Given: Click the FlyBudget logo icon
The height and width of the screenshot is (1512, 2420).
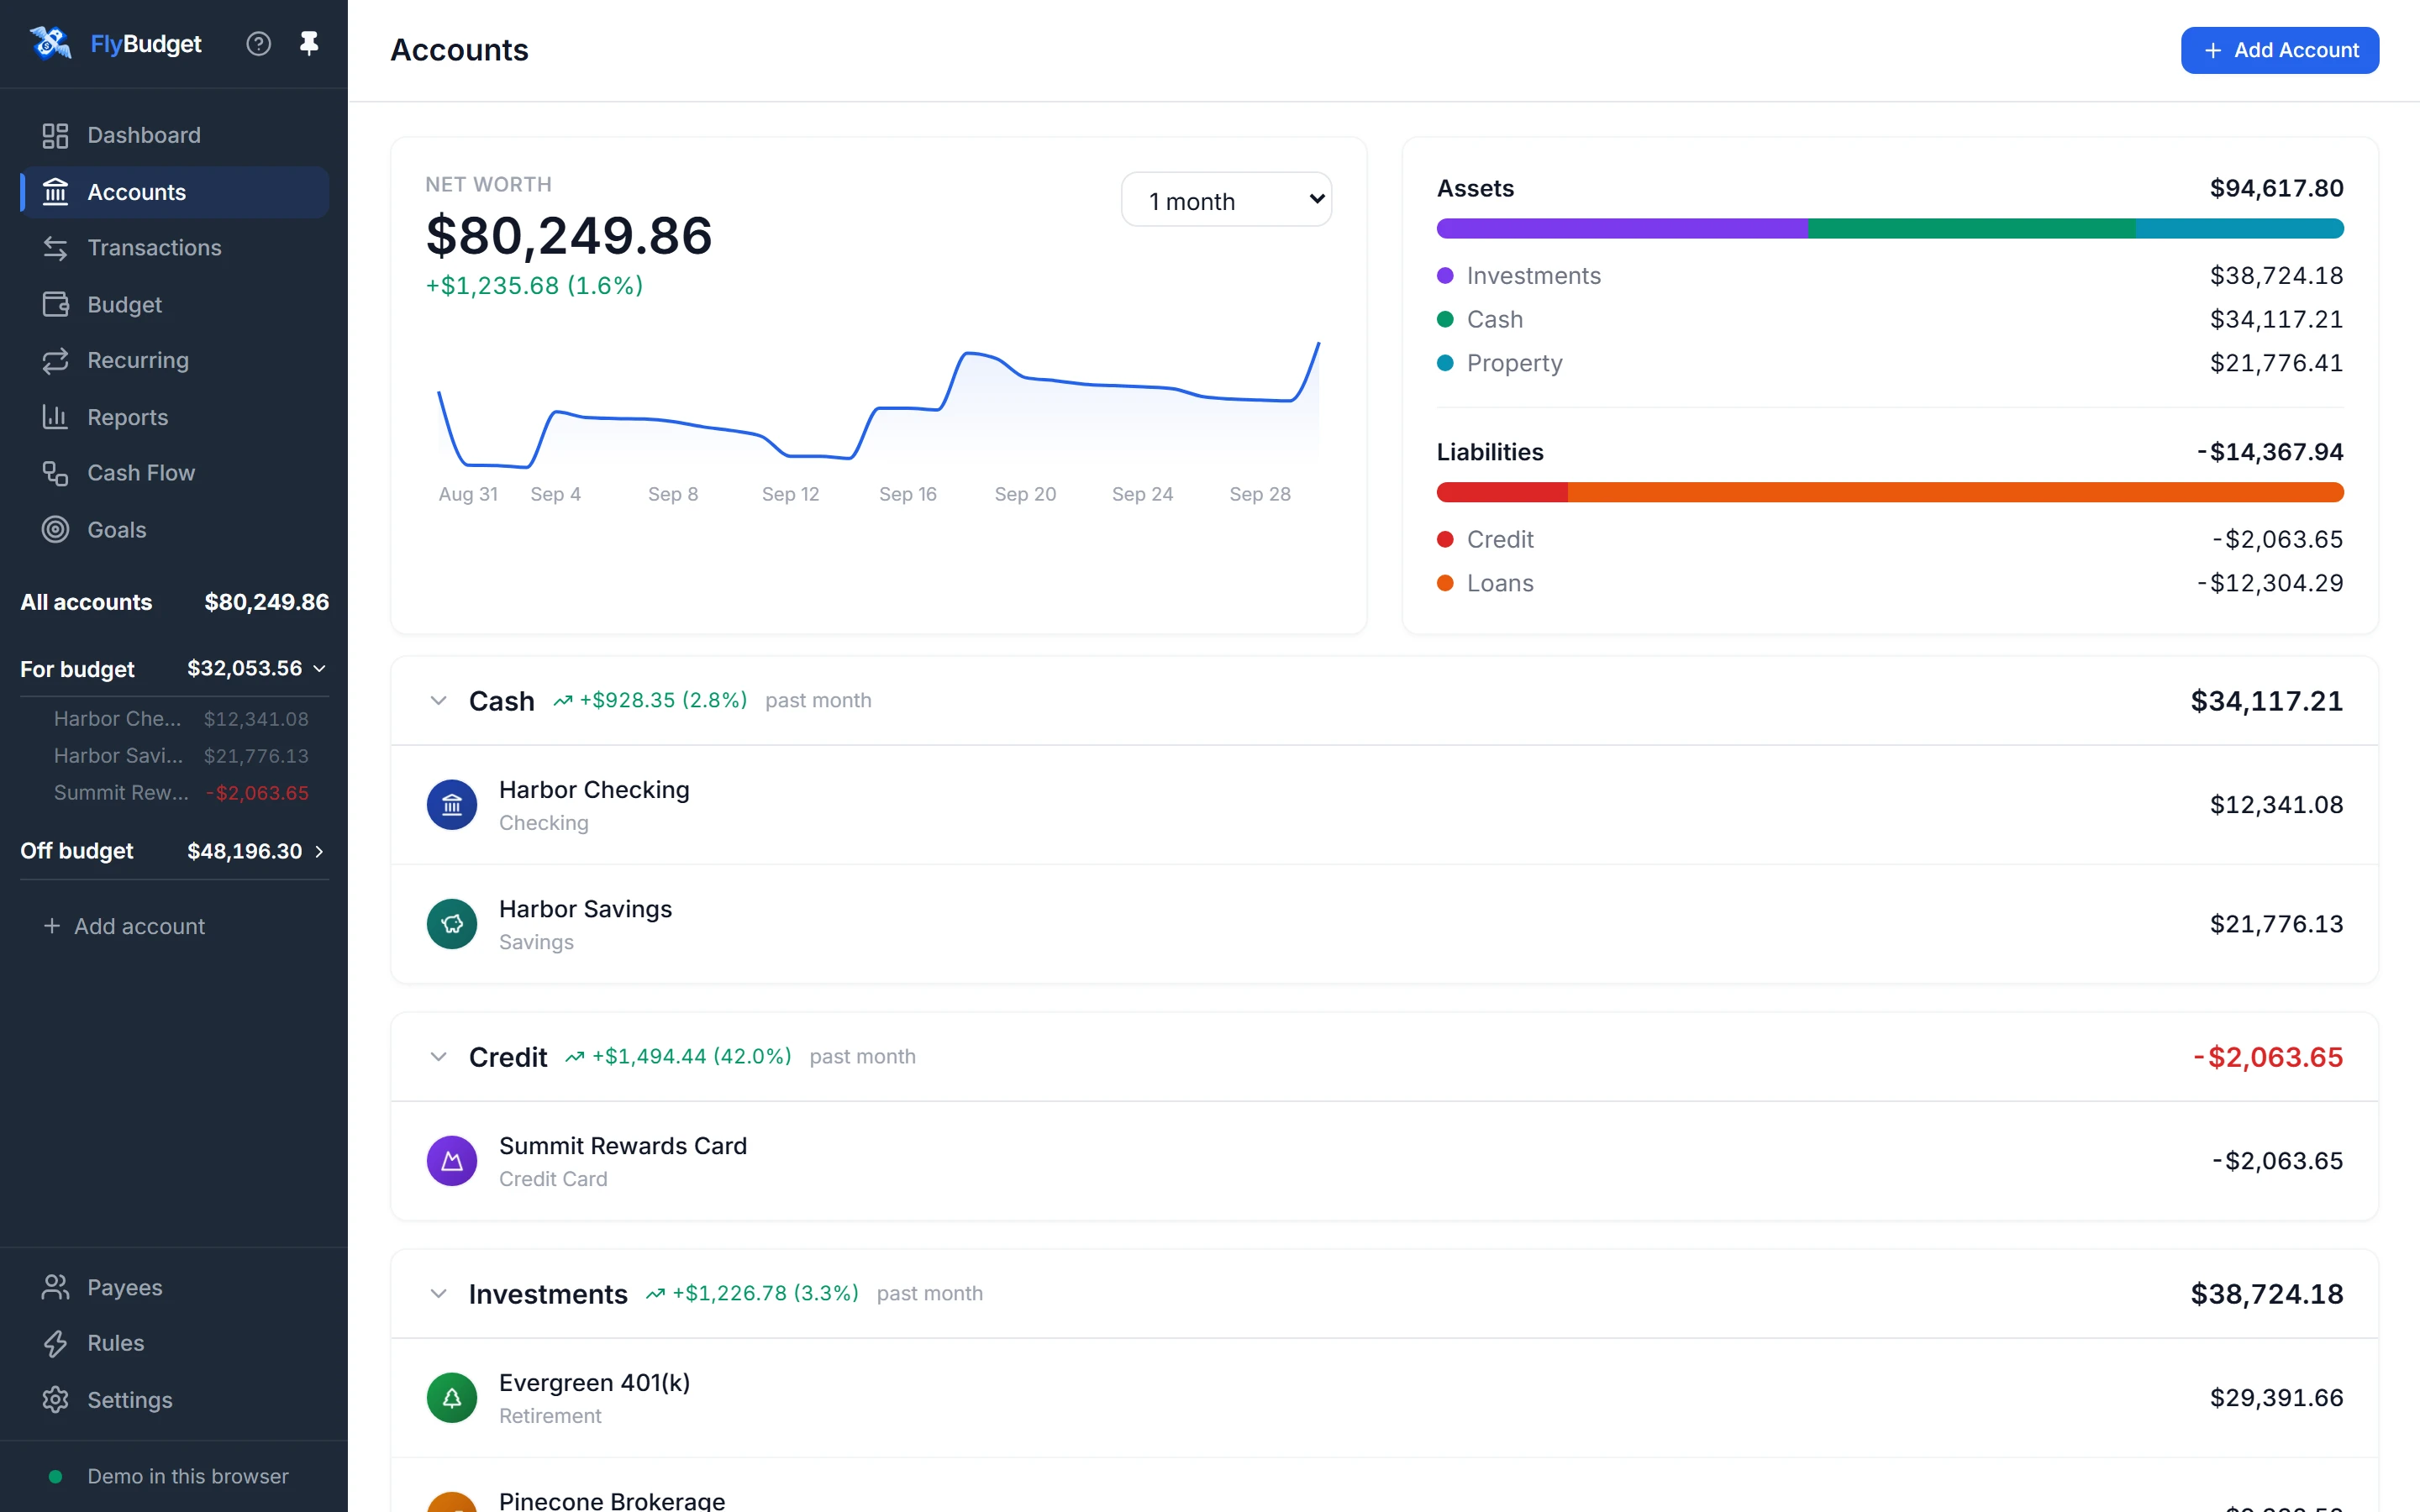Looking at the screenshot, I should click(x=50, y=43).
